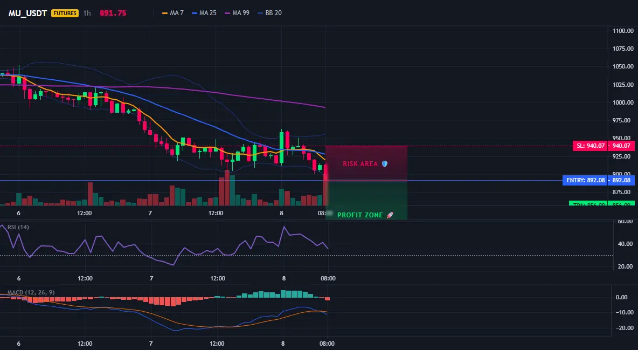Click the 1100.00 price axis label
This screenshot has height=350, width=638.
click(623, 31)
